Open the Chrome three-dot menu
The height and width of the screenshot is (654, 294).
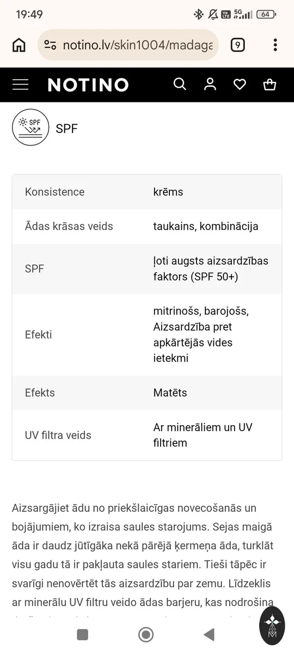coord(275,45)
